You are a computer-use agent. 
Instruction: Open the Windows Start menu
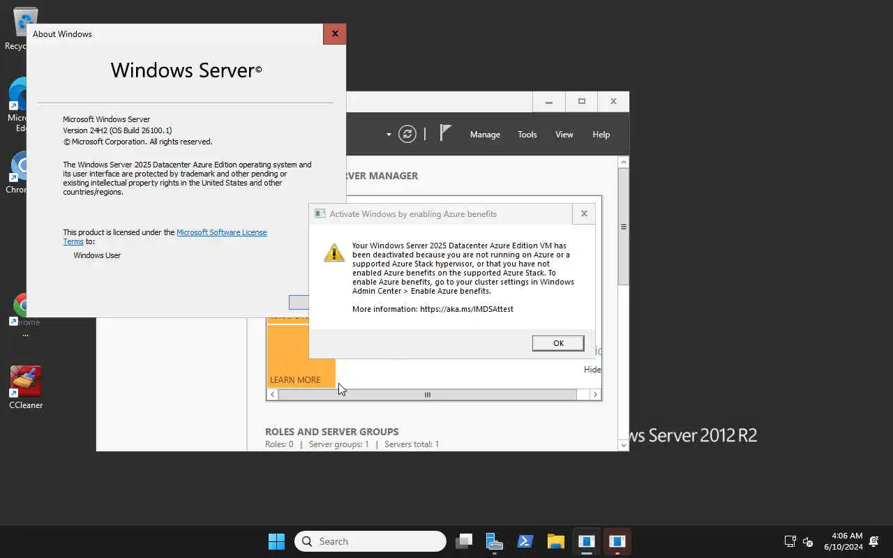pyautogui.click(x=276, y=541)
